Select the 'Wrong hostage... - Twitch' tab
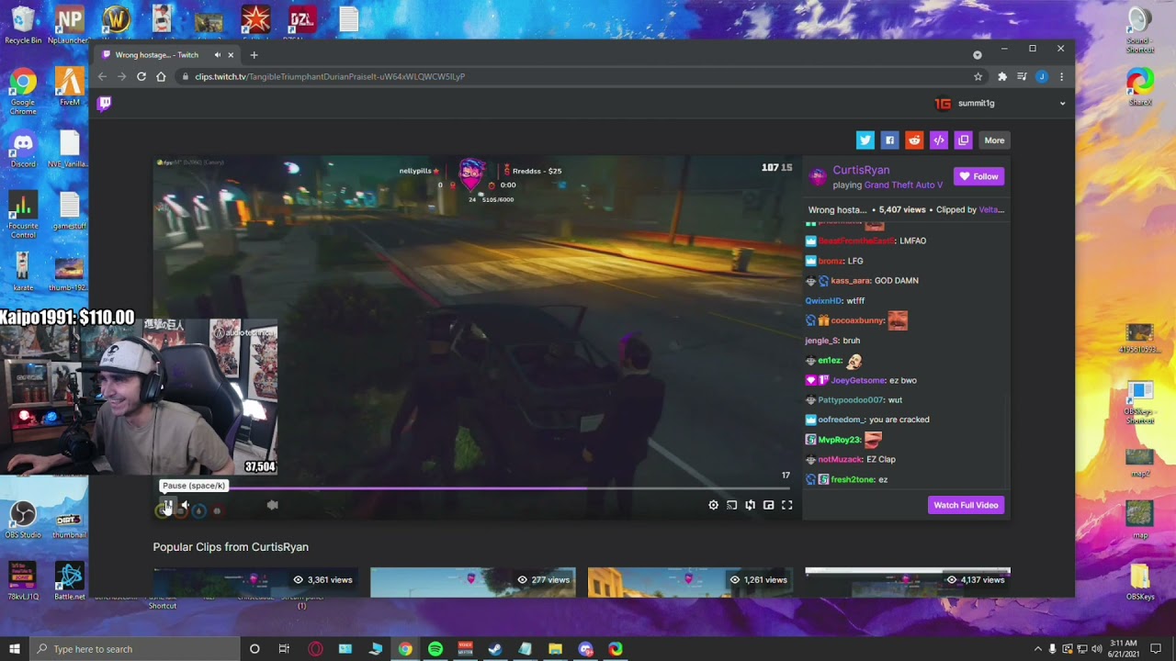Viewport: 1176px width, 661px height. 167,55
